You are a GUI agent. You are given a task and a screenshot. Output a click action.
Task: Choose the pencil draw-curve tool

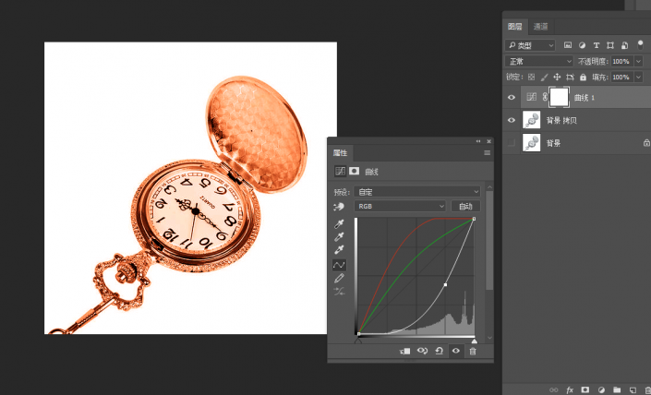tap(339, 278)
